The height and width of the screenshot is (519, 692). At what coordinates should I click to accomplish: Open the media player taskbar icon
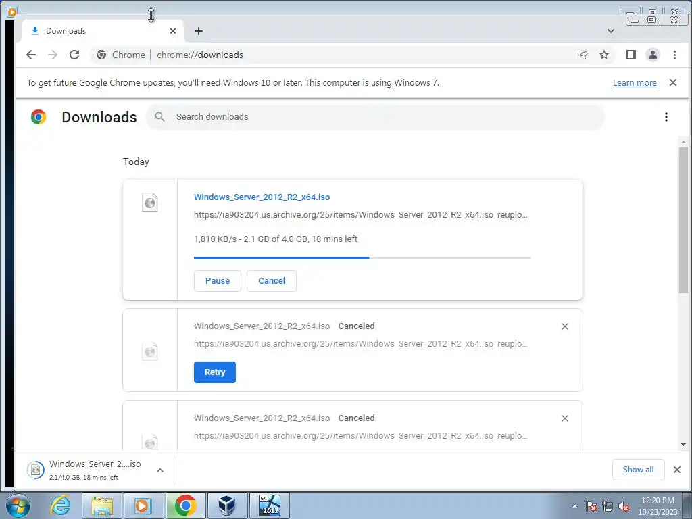(143, 505)
